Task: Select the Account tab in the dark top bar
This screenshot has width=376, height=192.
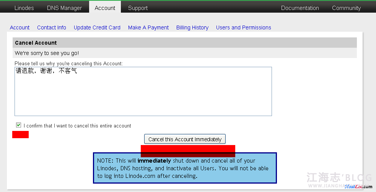Action: (x=105, y=8)
